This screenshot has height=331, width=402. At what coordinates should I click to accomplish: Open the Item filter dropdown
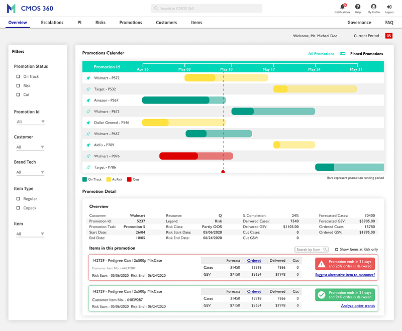point(30,234)
